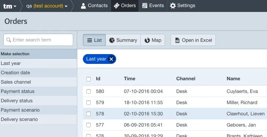Switch to List view
The image size is (267, 137).
click(94, 40)
